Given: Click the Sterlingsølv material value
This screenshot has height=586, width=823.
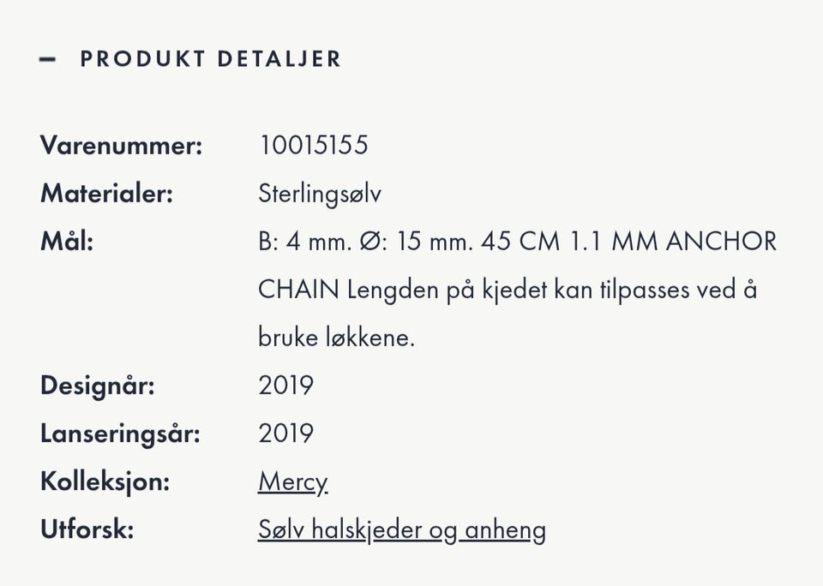Looking at the screenshot, I should coord(320,194).
